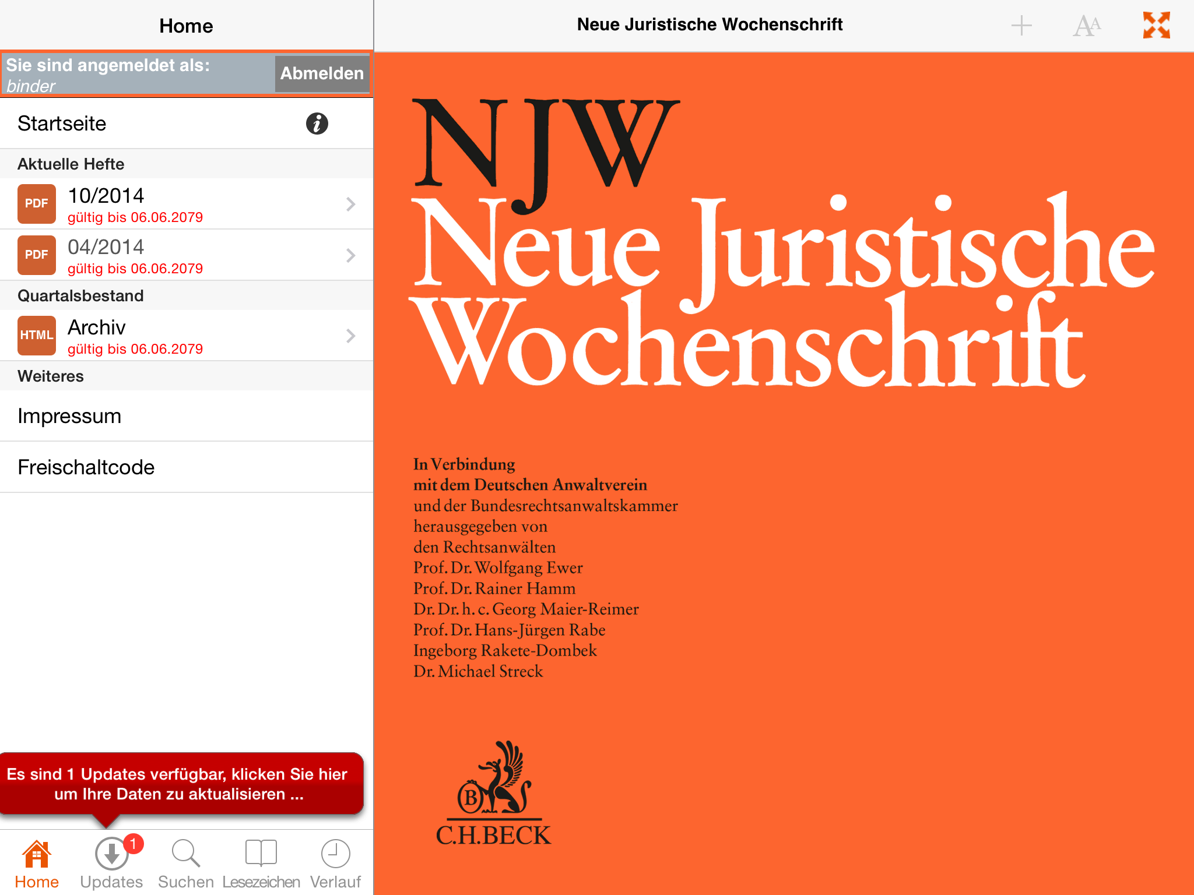
Task: Click the 'Sie sind angemeldet als:' label
Action: click(x=108, y=65)
